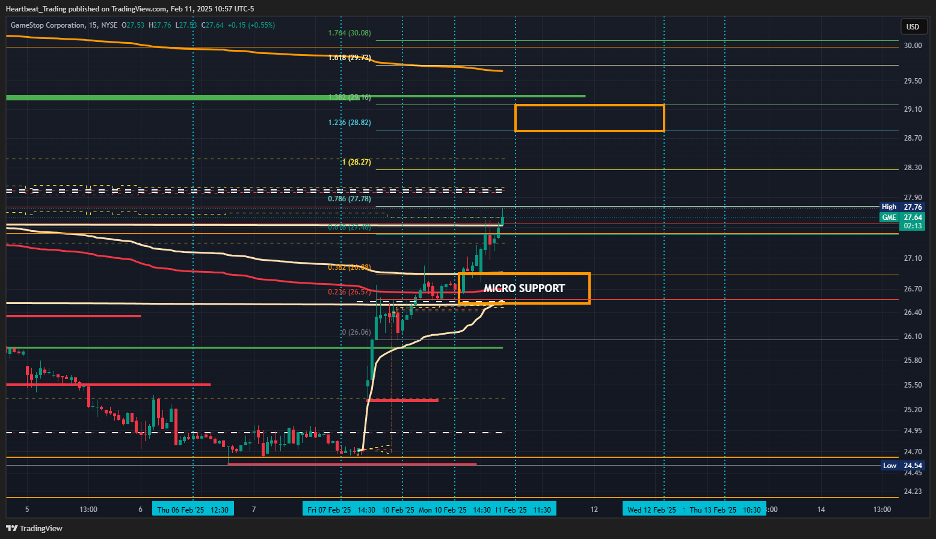Click the day 5 time axis label
936x539 pixels.
click(x=27, y=510)
